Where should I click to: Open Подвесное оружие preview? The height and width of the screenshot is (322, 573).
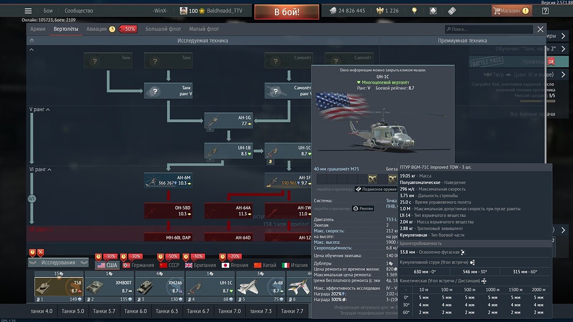(x=376, y=189)
